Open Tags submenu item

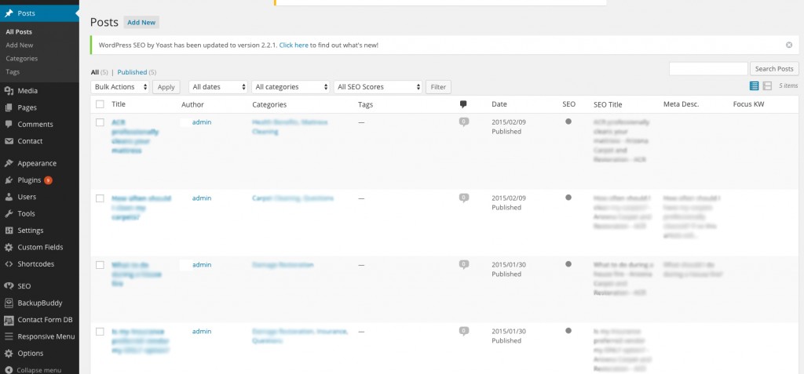(x=13, y=71)
